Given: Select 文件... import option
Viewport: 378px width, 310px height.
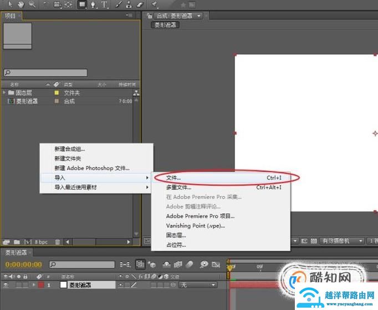Looking at the screenshot, I should [221, 178].
